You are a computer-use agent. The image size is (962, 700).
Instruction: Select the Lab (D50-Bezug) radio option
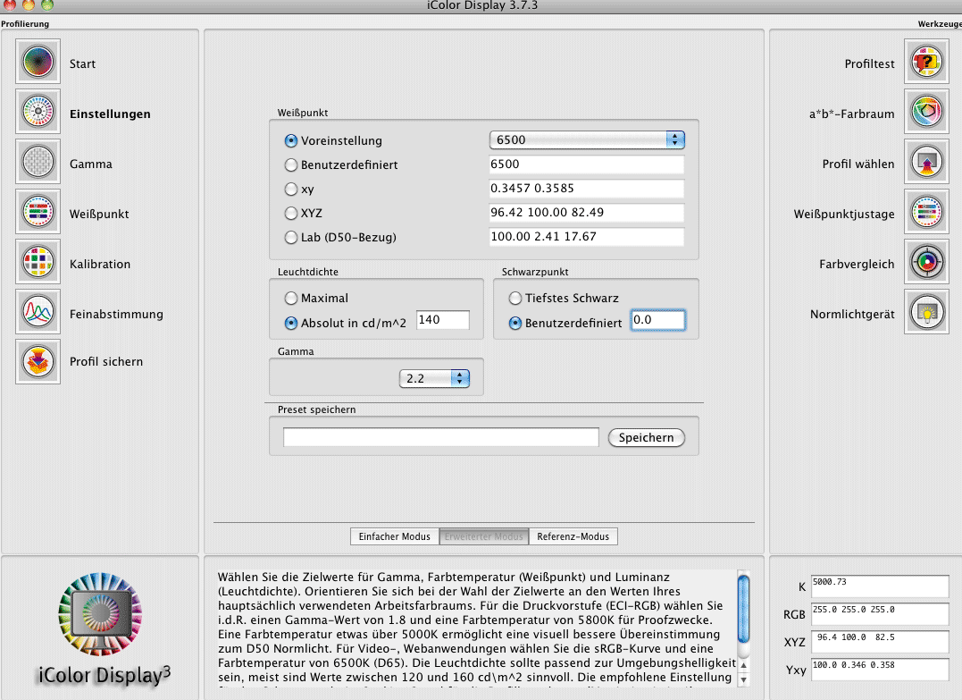tap(291, 238)
